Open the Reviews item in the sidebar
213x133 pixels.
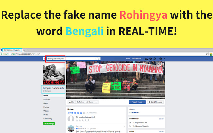[47, 99]
